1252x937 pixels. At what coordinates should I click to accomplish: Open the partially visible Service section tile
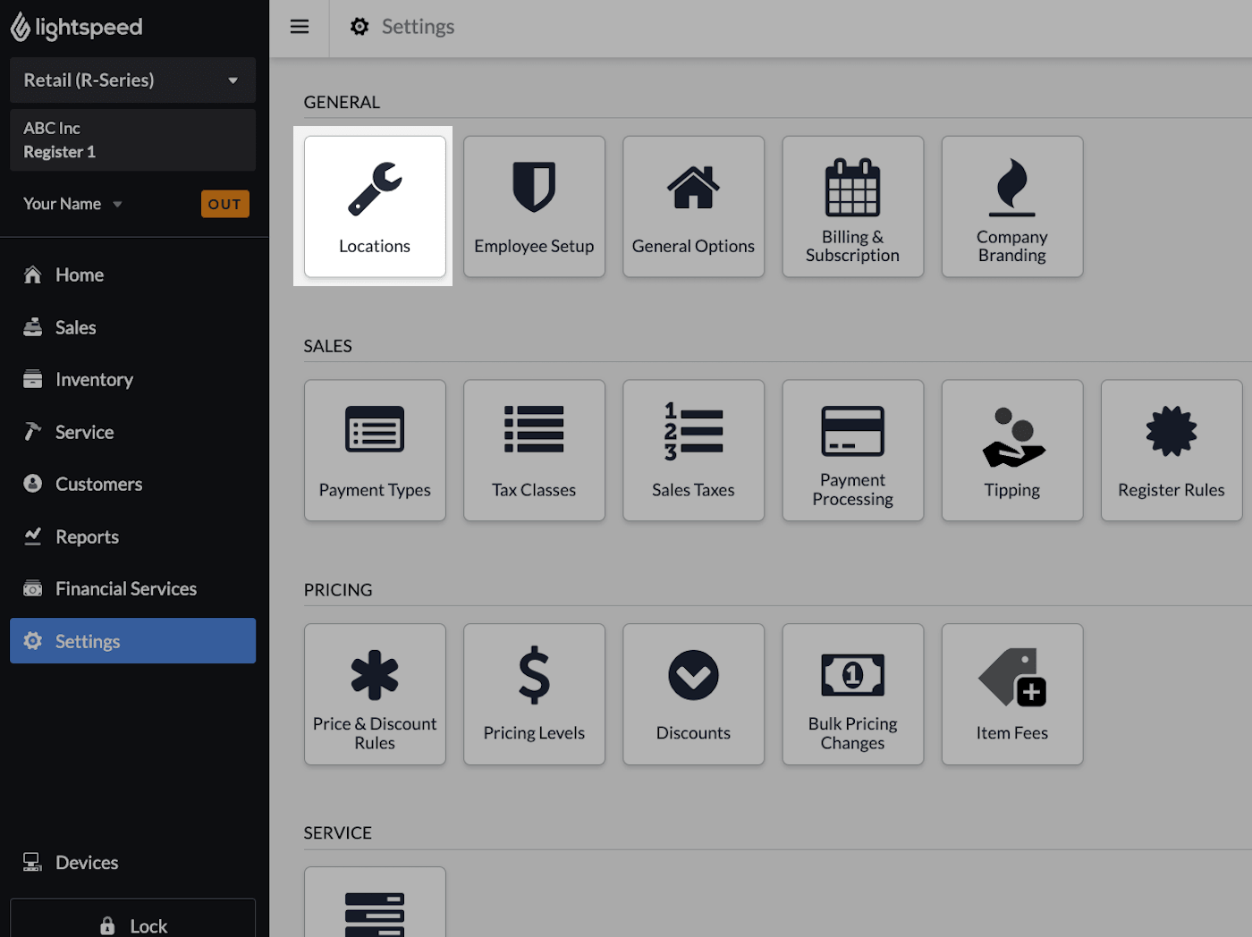[375, 902]
